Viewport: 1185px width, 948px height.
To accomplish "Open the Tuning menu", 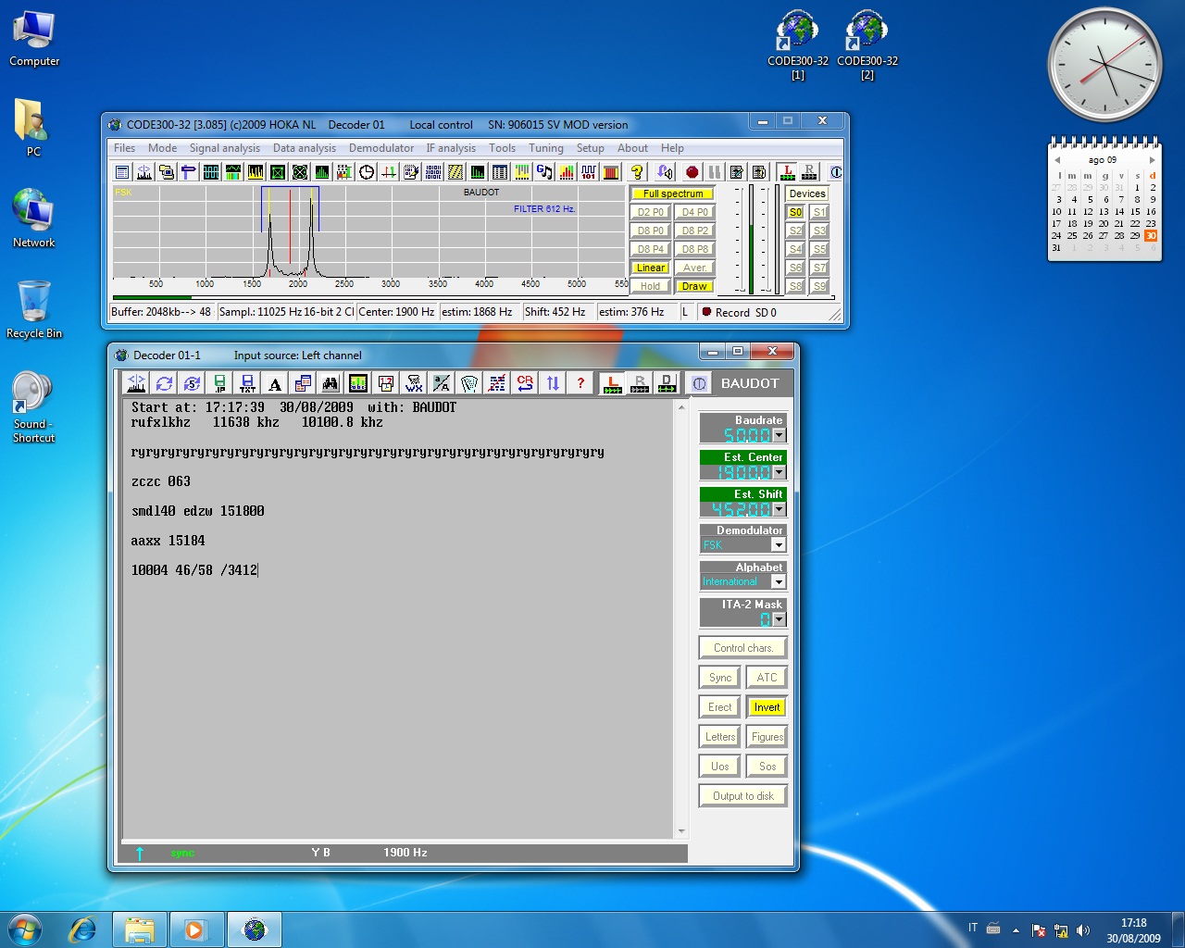I will (x=546, y=148).
